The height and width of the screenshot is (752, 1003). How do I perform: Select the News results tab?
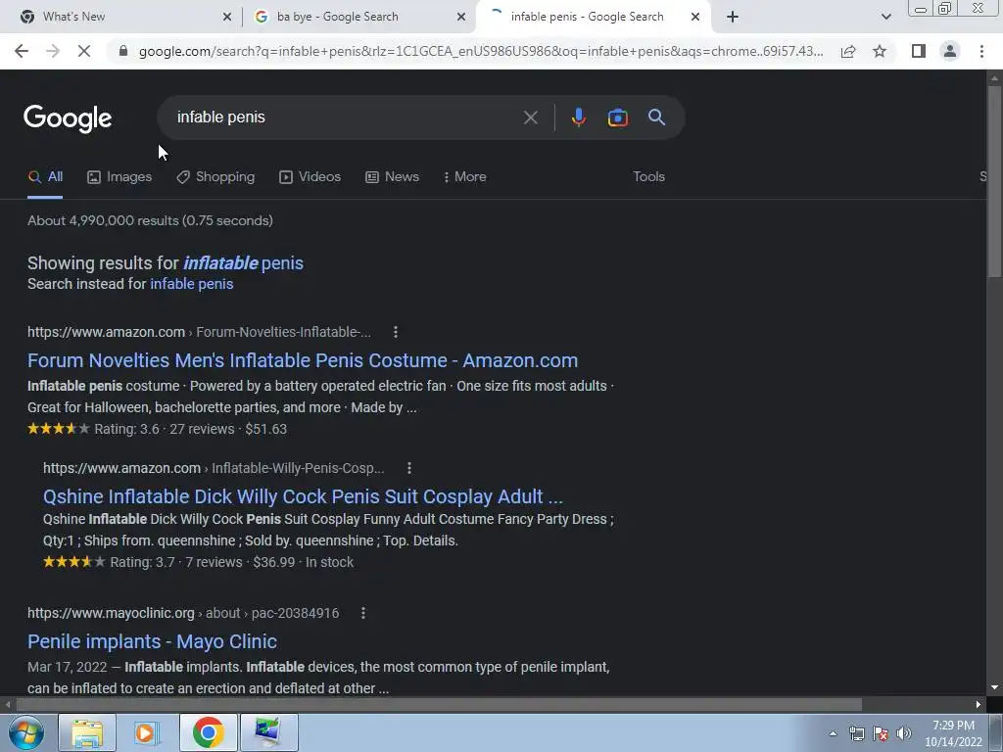click(x=392, y=177)
